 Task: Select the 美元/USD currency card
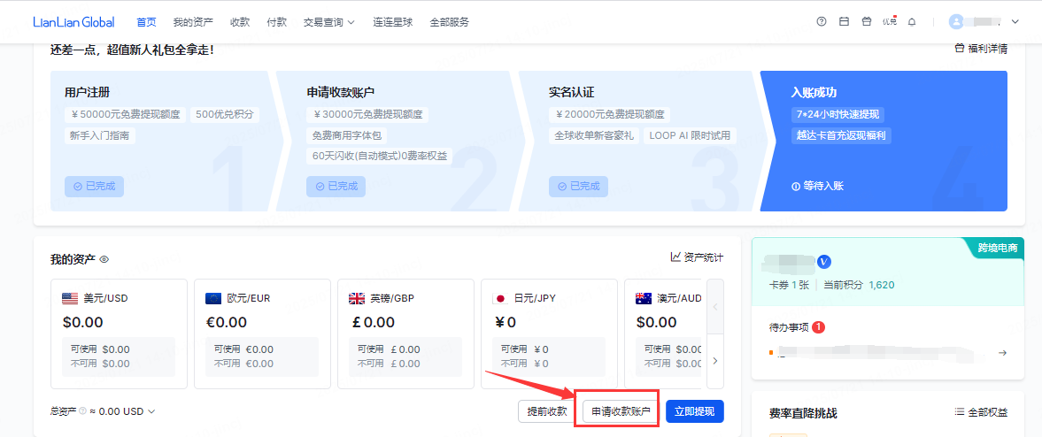pos(119,333)
